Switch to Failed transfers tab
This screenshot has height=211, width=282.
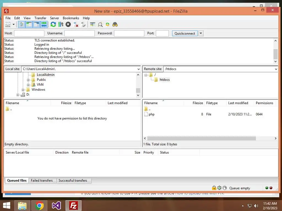pyautogui.click(x=42, y=181)
